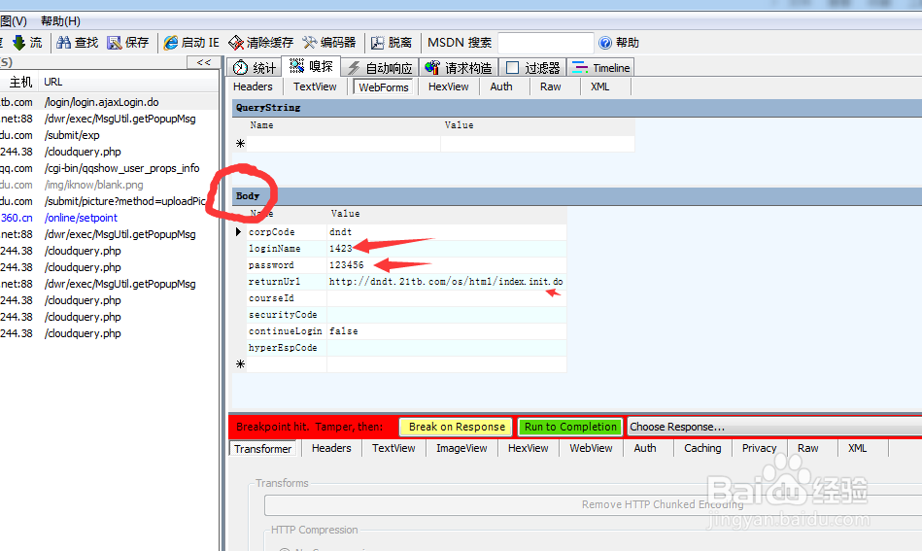Viewport: 922px width, 551px height.
Task: Click the new-row asterisk in Body table
Action: click(240, 364)
